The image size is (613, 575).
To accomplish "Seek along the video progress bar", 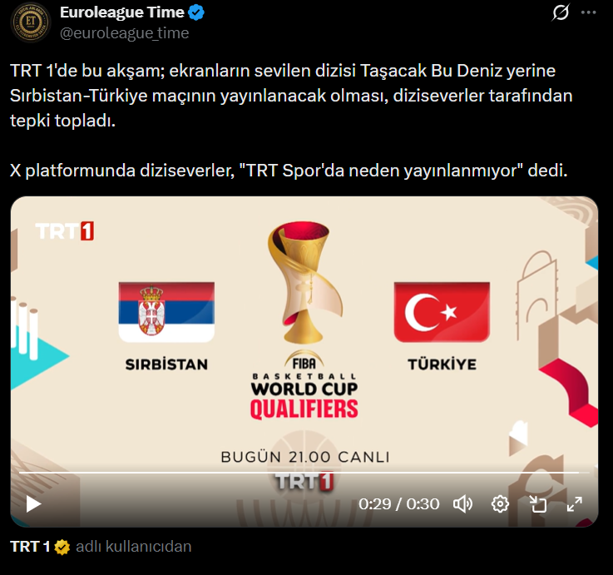I will [x=304, y=473].
